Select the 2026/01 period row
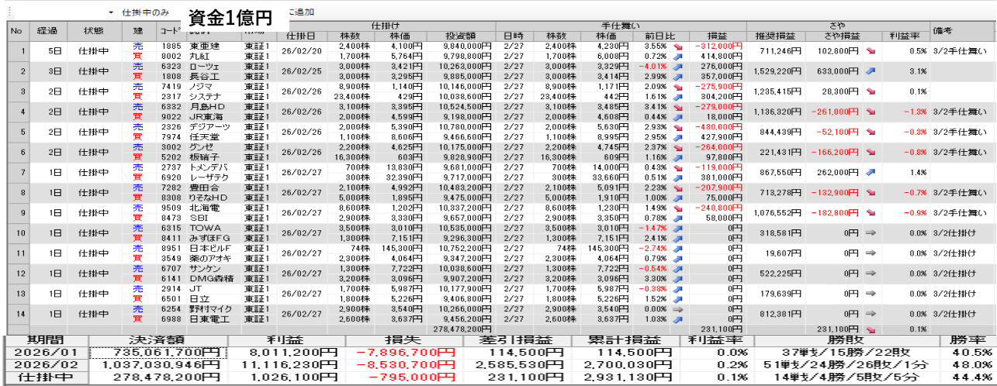The image size is (997, 386). tap(45, 353)
